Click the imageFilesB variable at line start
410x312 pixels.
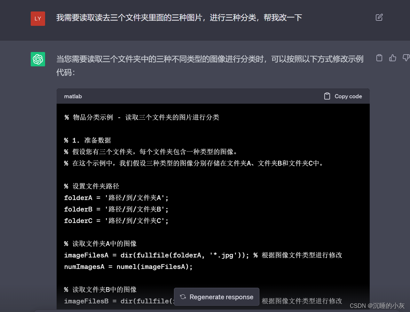pyautogui.click(x=86, y=301)
